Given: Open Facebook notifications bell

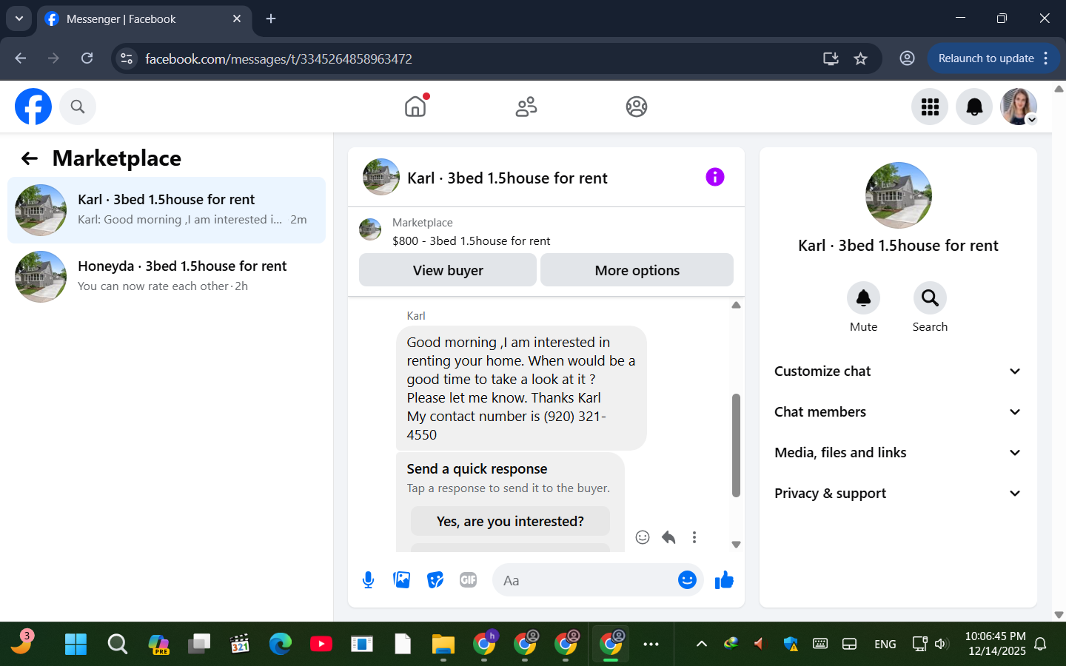Looking at the screenshot, I should point(974,107).
